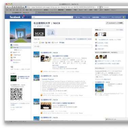Open the account dropdown in Facebook header

(105, 17)
